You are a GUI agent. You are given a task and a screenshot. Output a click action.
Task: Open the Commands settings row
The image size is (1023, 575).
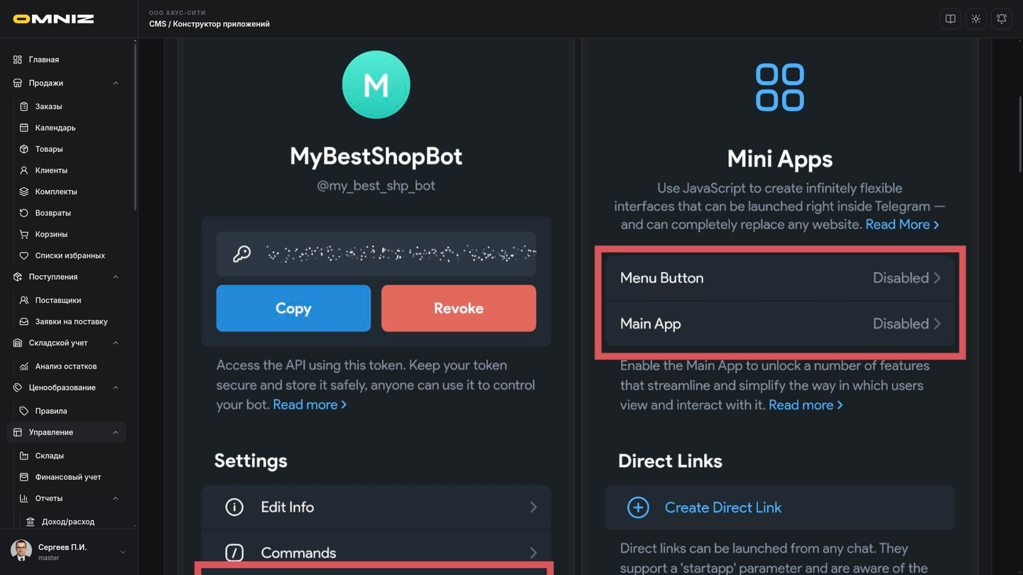pyautogui.click(x=377, y=552)
